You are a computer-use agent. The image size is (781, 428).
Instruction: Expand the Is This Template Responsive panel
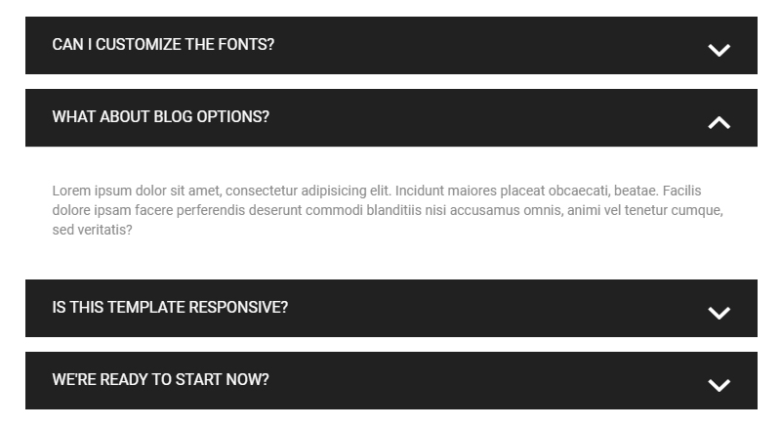pyautogui.click(x=391, y=308)
